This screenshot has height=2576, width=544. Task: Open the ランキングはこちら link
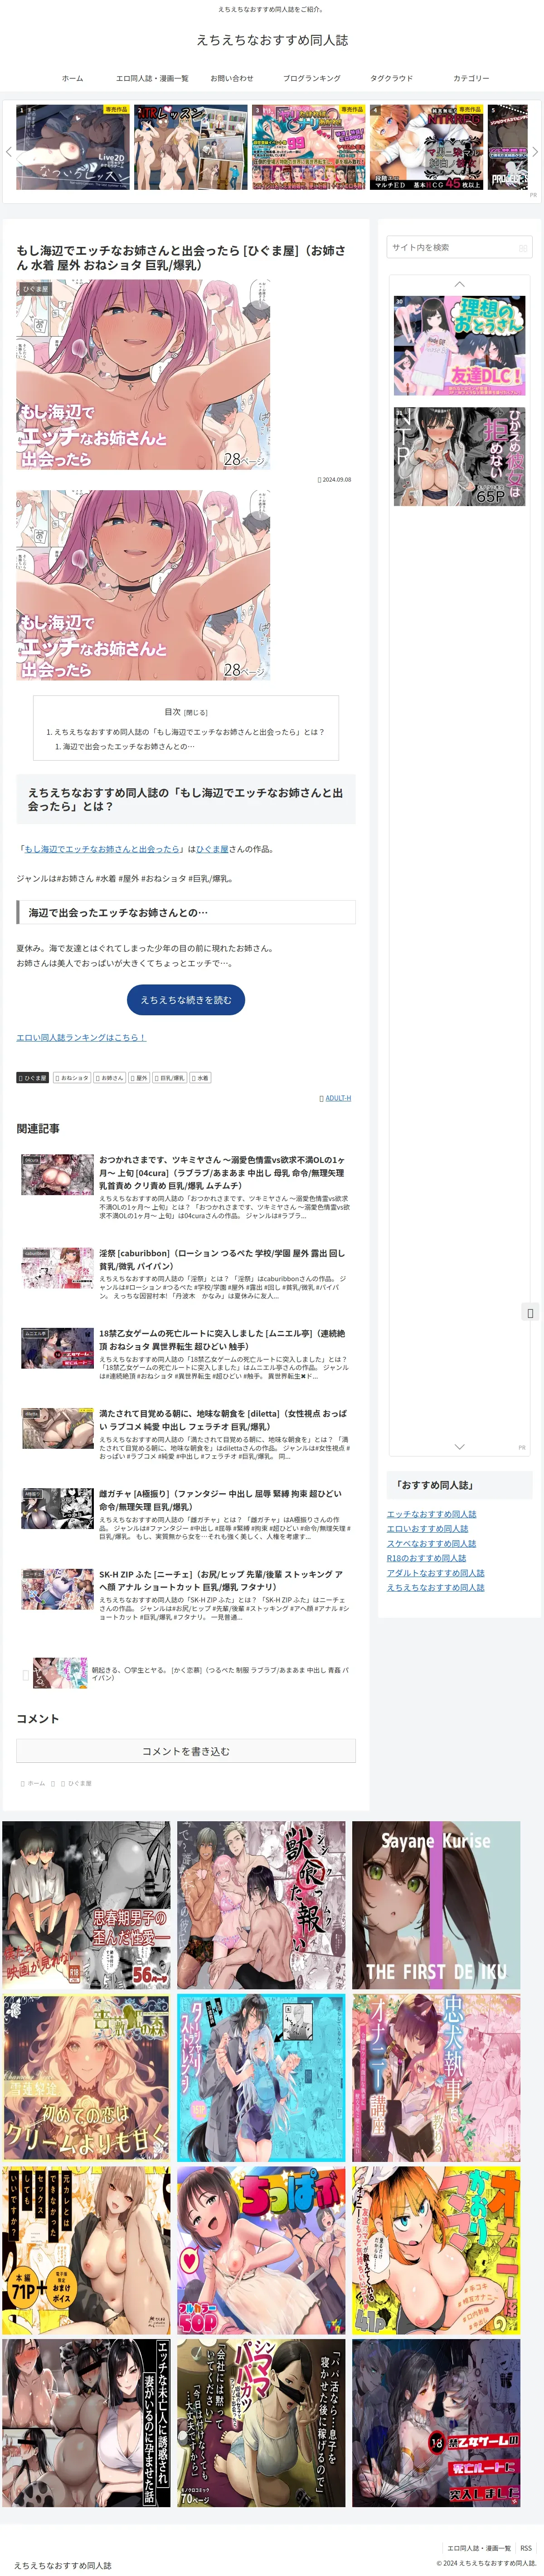[x=81, y=1037]
